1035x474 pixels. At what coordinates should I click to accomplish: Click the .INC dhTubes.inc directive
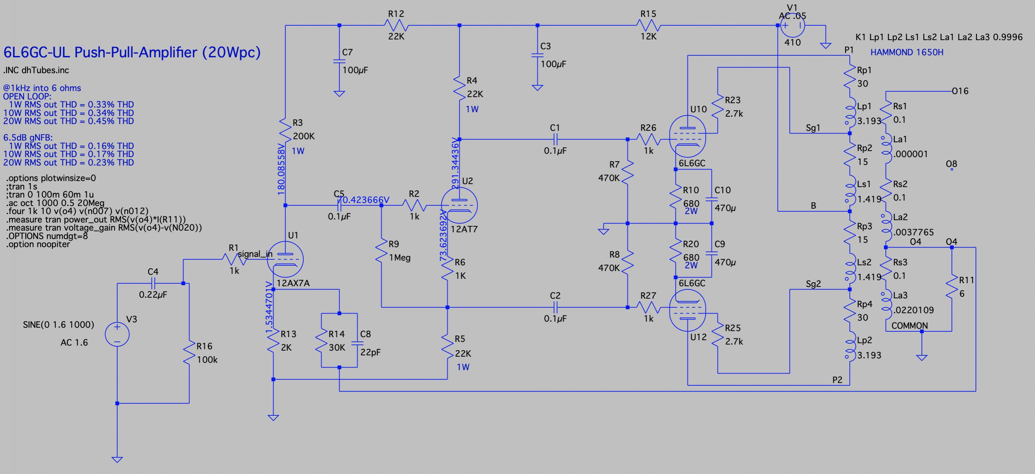[36, 70]
